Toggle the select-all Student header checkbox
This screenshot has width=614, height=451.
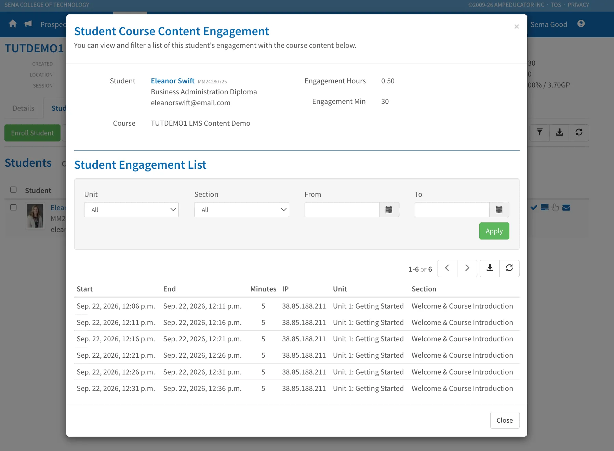click(x=13, y=190)
